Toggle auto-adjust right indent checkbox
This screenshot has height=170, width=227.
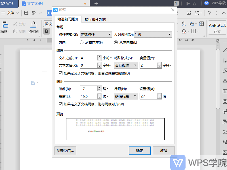(60, 73)
